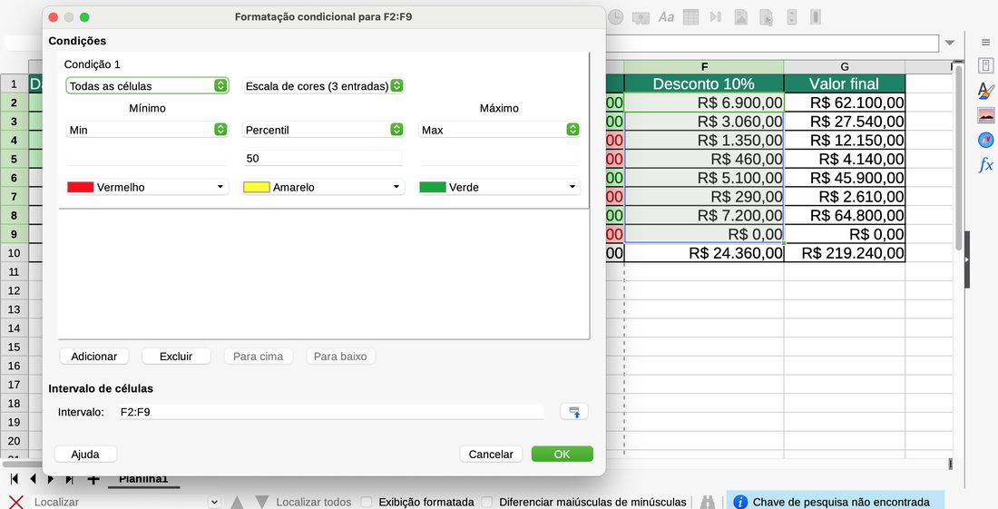Click the yellow Amarelo color swatch
The width and height of the screenshot is (998, 509).
coord(257,187)
